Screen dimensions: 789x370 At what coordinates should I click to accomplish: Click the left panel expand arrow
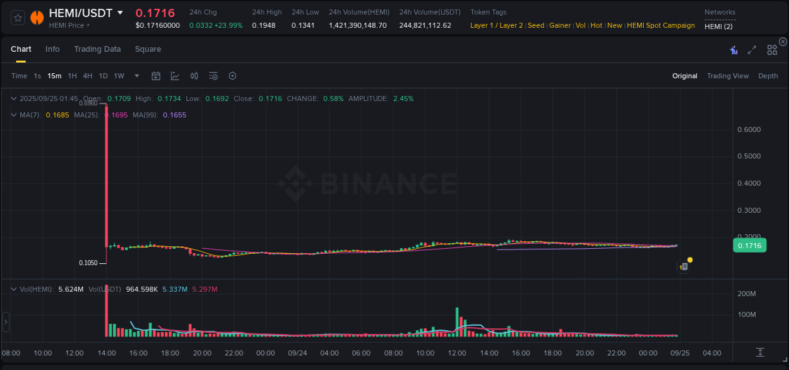click(x=5, y=322)
